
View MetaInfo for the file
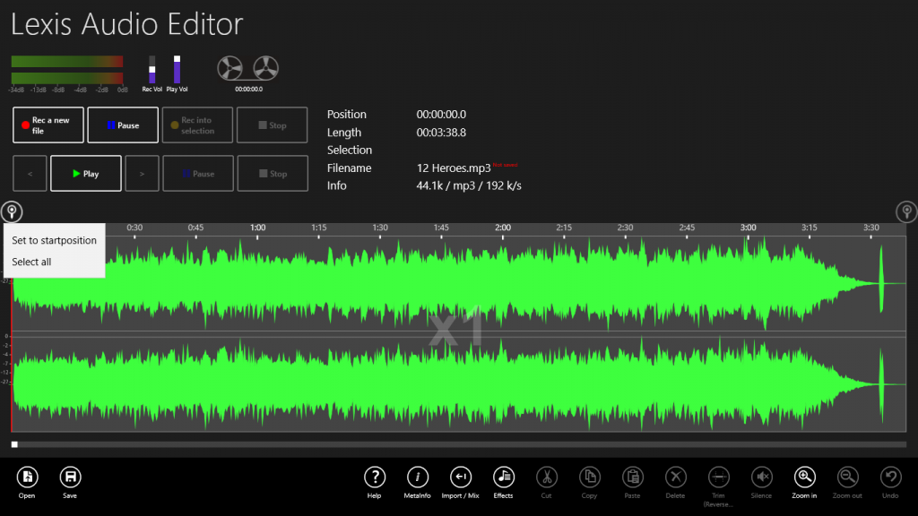[418, 477]
